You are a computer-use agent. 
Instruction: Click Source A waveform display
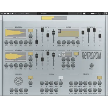[x=16, y=33]
